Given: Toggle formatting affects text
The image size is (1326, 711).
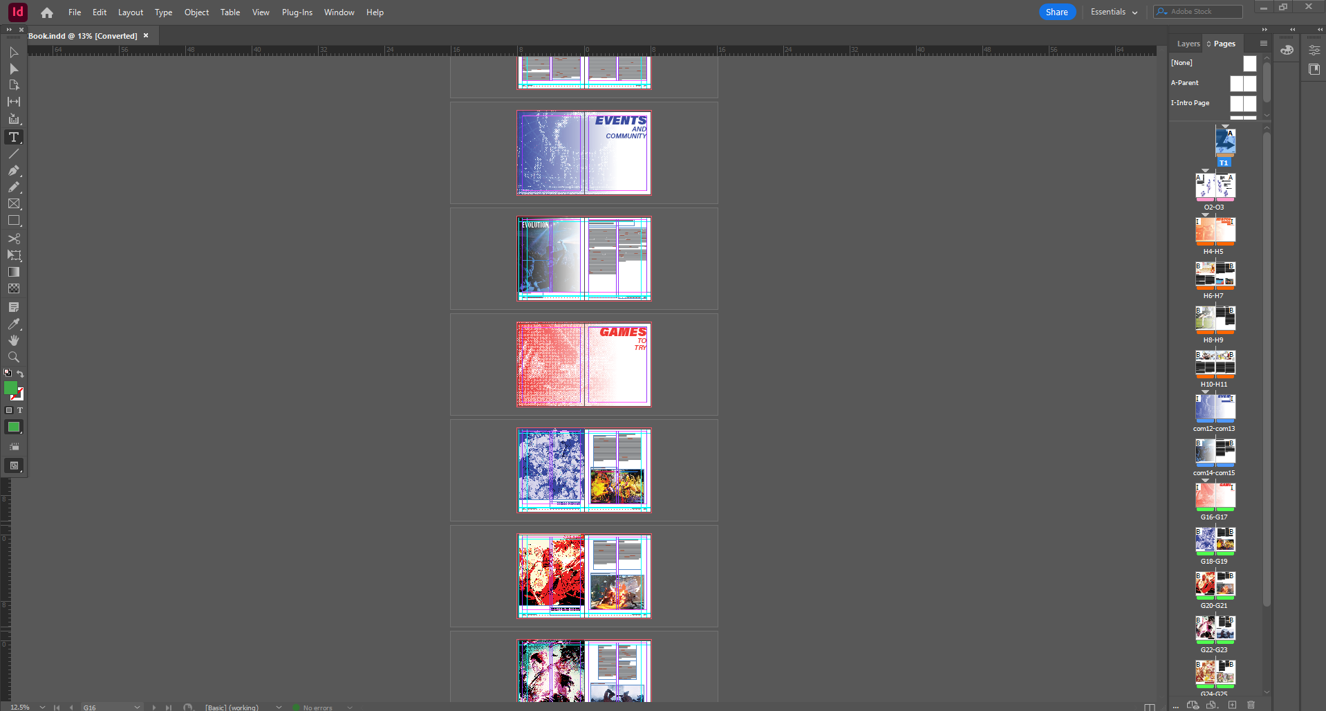Looking at the screenshot, I should click(20, 410).
